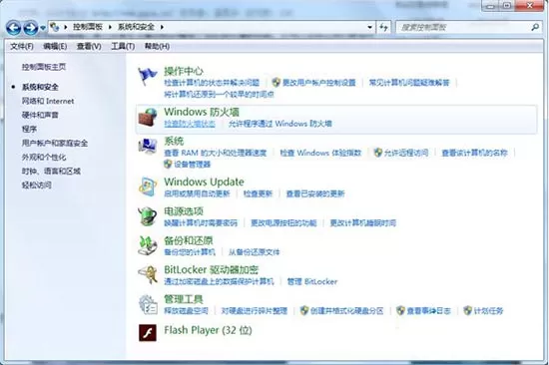549x365 pixels.
Task: Open the Administrative Tools icon
Action: click(148, 304)
